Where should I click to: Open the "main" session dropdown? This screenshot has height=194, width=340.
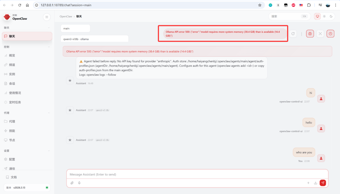coord(76,28)
